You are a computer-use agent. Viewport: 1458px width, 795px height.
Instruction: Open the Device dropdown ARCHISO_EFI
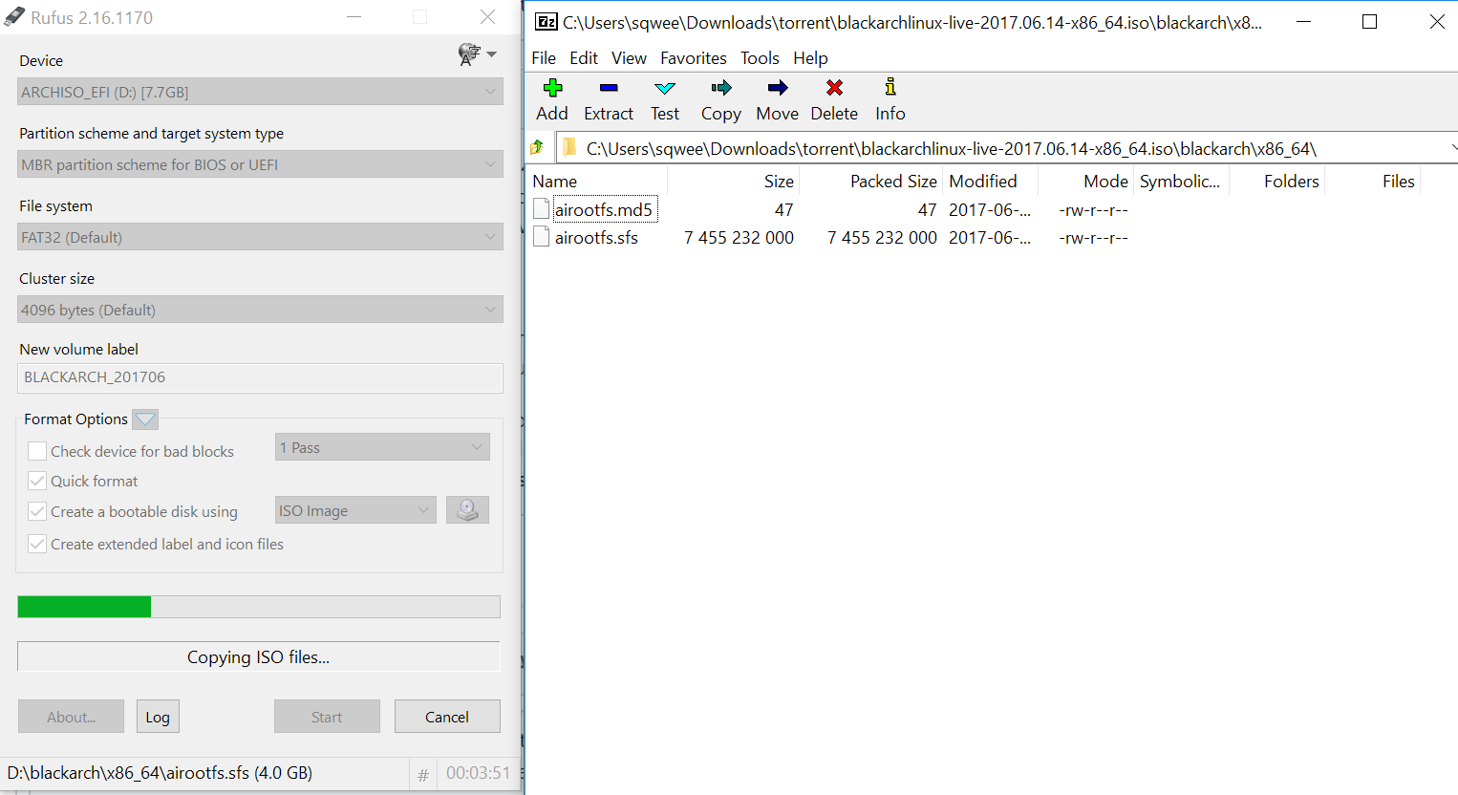[x=260, y=92]
